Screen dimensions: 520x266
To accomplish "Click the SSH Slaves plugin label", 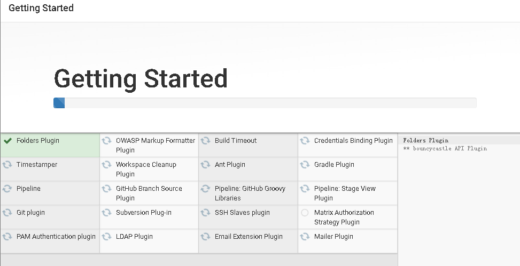I will coord(242,213).
